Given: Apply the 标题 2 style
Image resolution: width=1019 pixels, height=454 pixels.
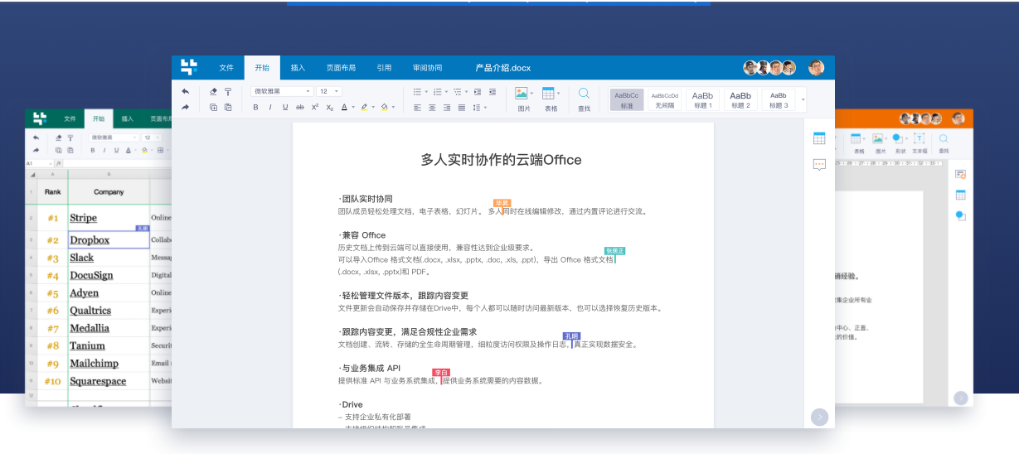Looking at the screenshot, I should pos(740,99).
